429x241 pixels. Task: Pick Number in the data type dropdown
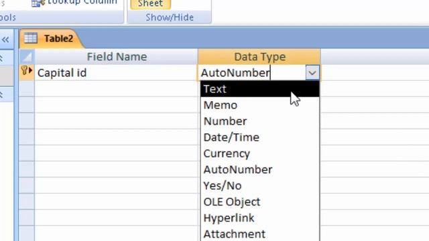click(259, 121)
